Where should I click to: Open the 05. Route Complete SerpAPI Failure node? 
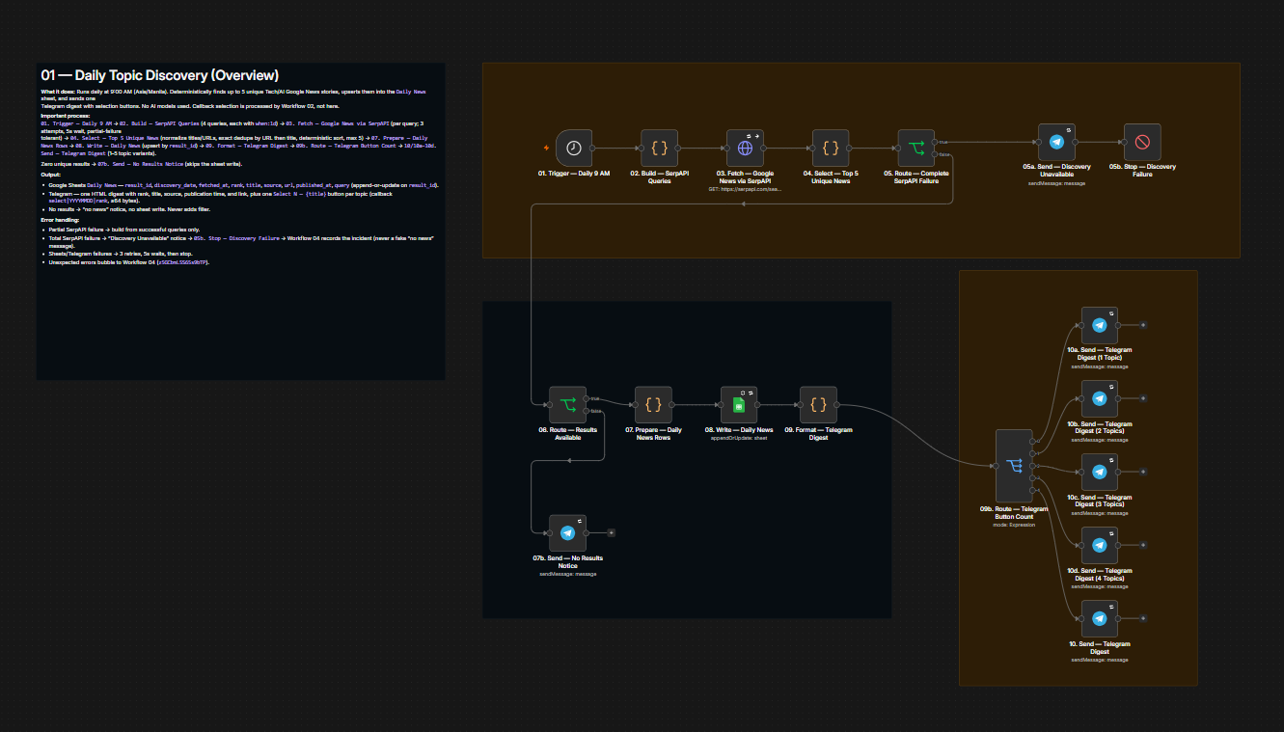(x=915, y=148)
